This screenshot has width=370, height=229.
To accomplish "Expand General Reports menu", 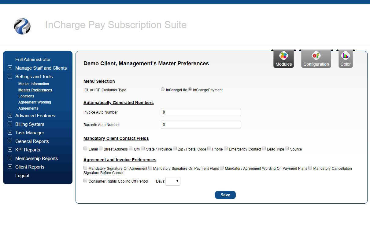I will point(10,141).
